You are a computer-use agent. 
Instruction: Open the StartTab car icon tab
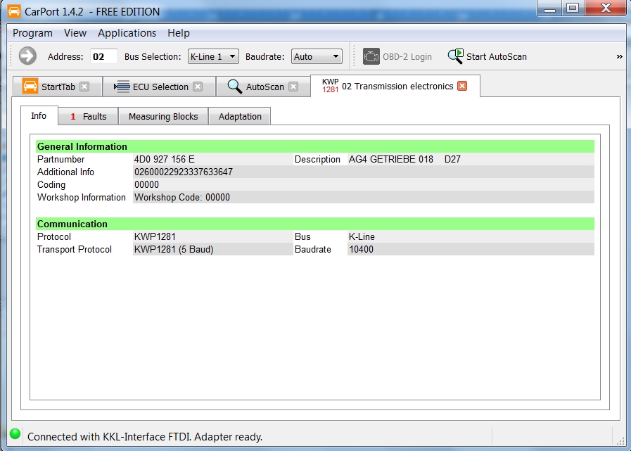[30, 87]
